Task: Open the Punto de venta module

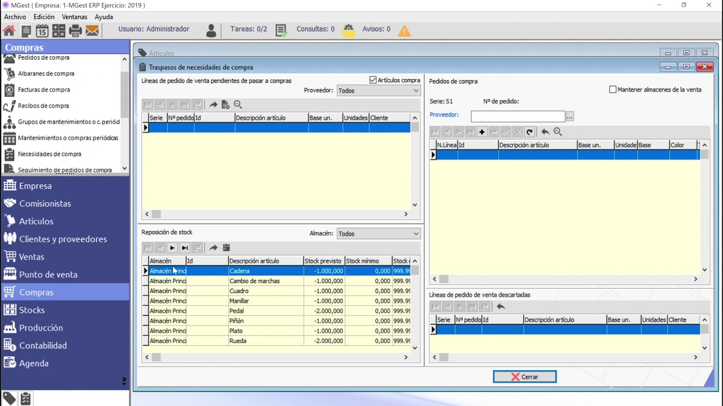Action: 64,275
